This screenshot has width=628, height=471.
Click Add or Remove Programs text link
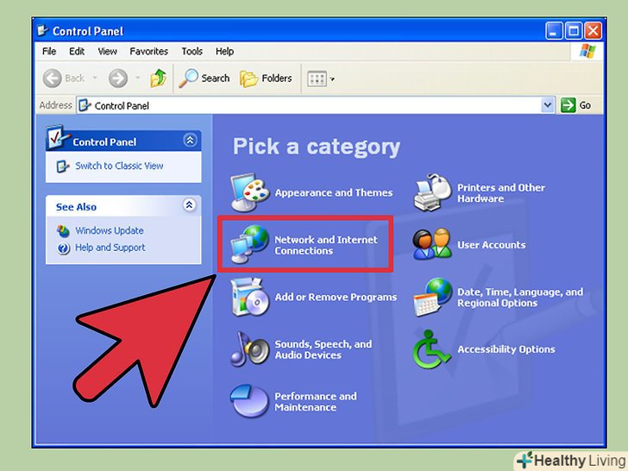336,297
